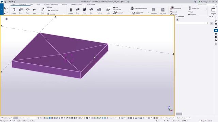Open the Model origin dropdown

click(7, 118)
